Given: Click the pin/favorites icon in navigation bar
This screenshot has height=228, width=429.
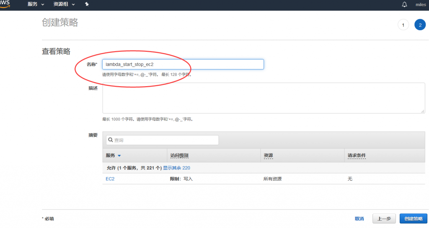Looking at the screenshot, I should click(87, 4).
